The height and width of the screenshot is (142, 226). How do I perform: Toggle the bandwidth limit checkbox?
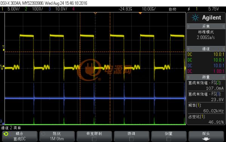(94, 139)
